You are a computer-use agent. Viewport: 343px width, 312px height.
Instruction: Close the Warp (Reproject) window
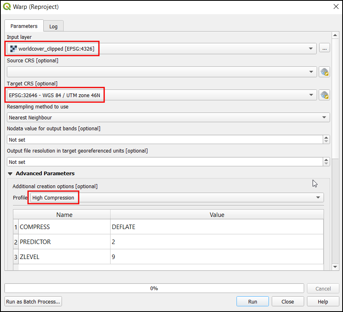pos(335,6)
